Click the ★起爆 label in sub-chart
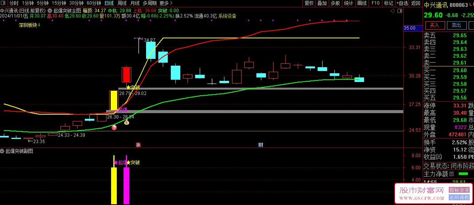This screenshot has height=205, width=474. point(120,162)
